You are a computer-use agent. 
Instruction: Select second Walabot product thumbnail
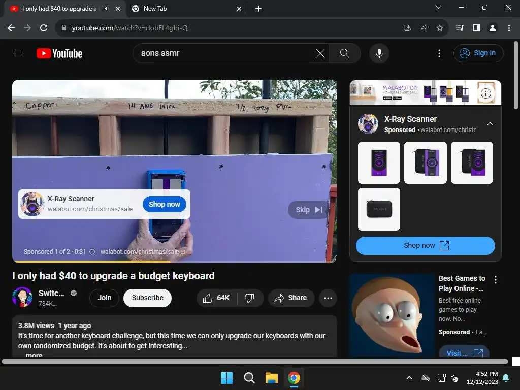tap(426, 162)
